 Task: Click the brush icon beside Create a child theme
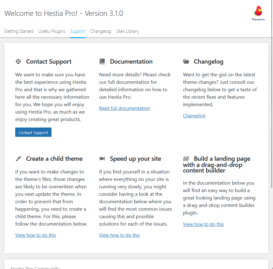18,159
